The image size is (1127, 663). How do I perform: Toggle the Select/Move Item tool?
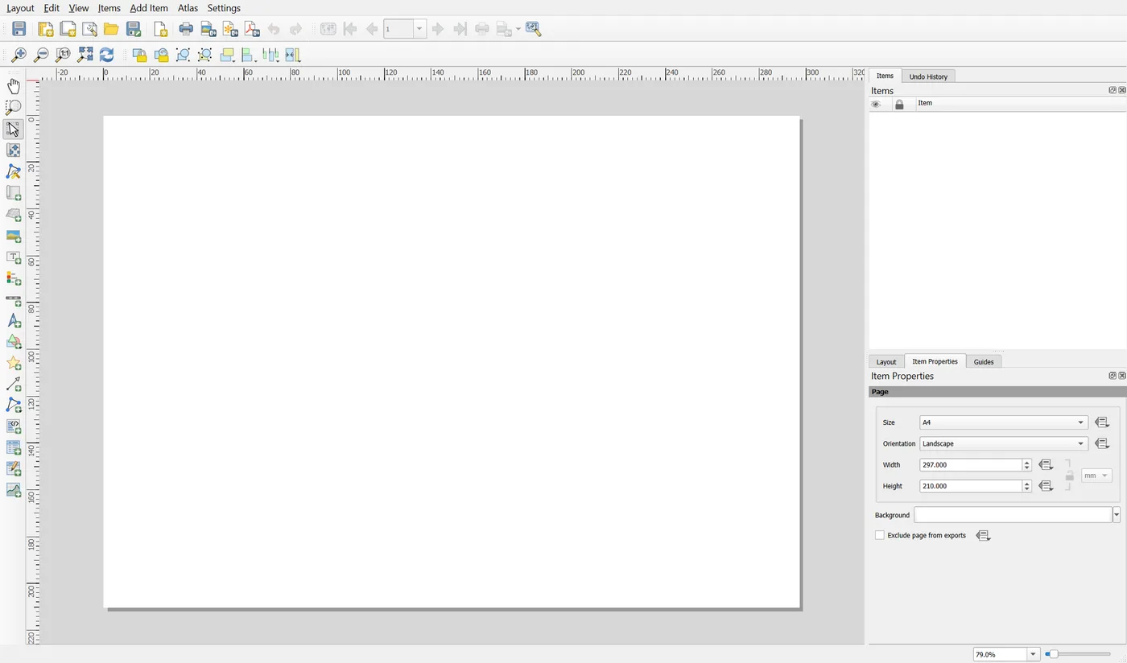14,129
